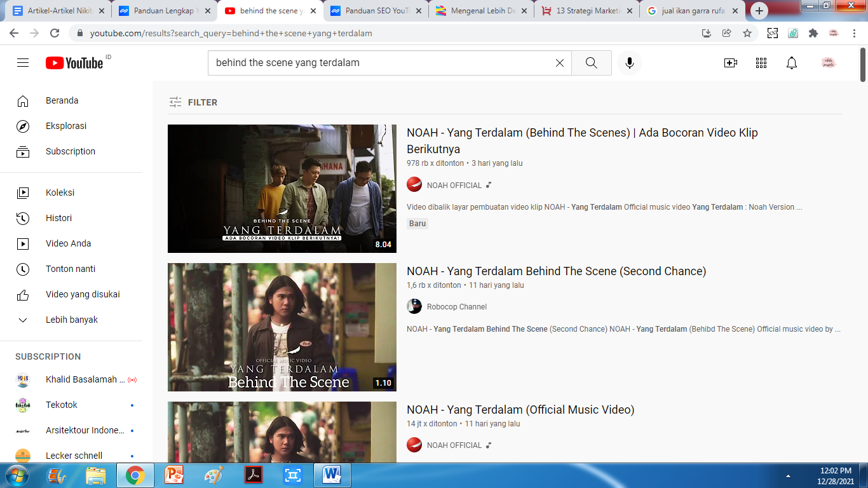Image resolution: width=868 pixels, height=488 pixels.
Task: Open the Second Chance Behind The Scene title
Action: [556, 271]
